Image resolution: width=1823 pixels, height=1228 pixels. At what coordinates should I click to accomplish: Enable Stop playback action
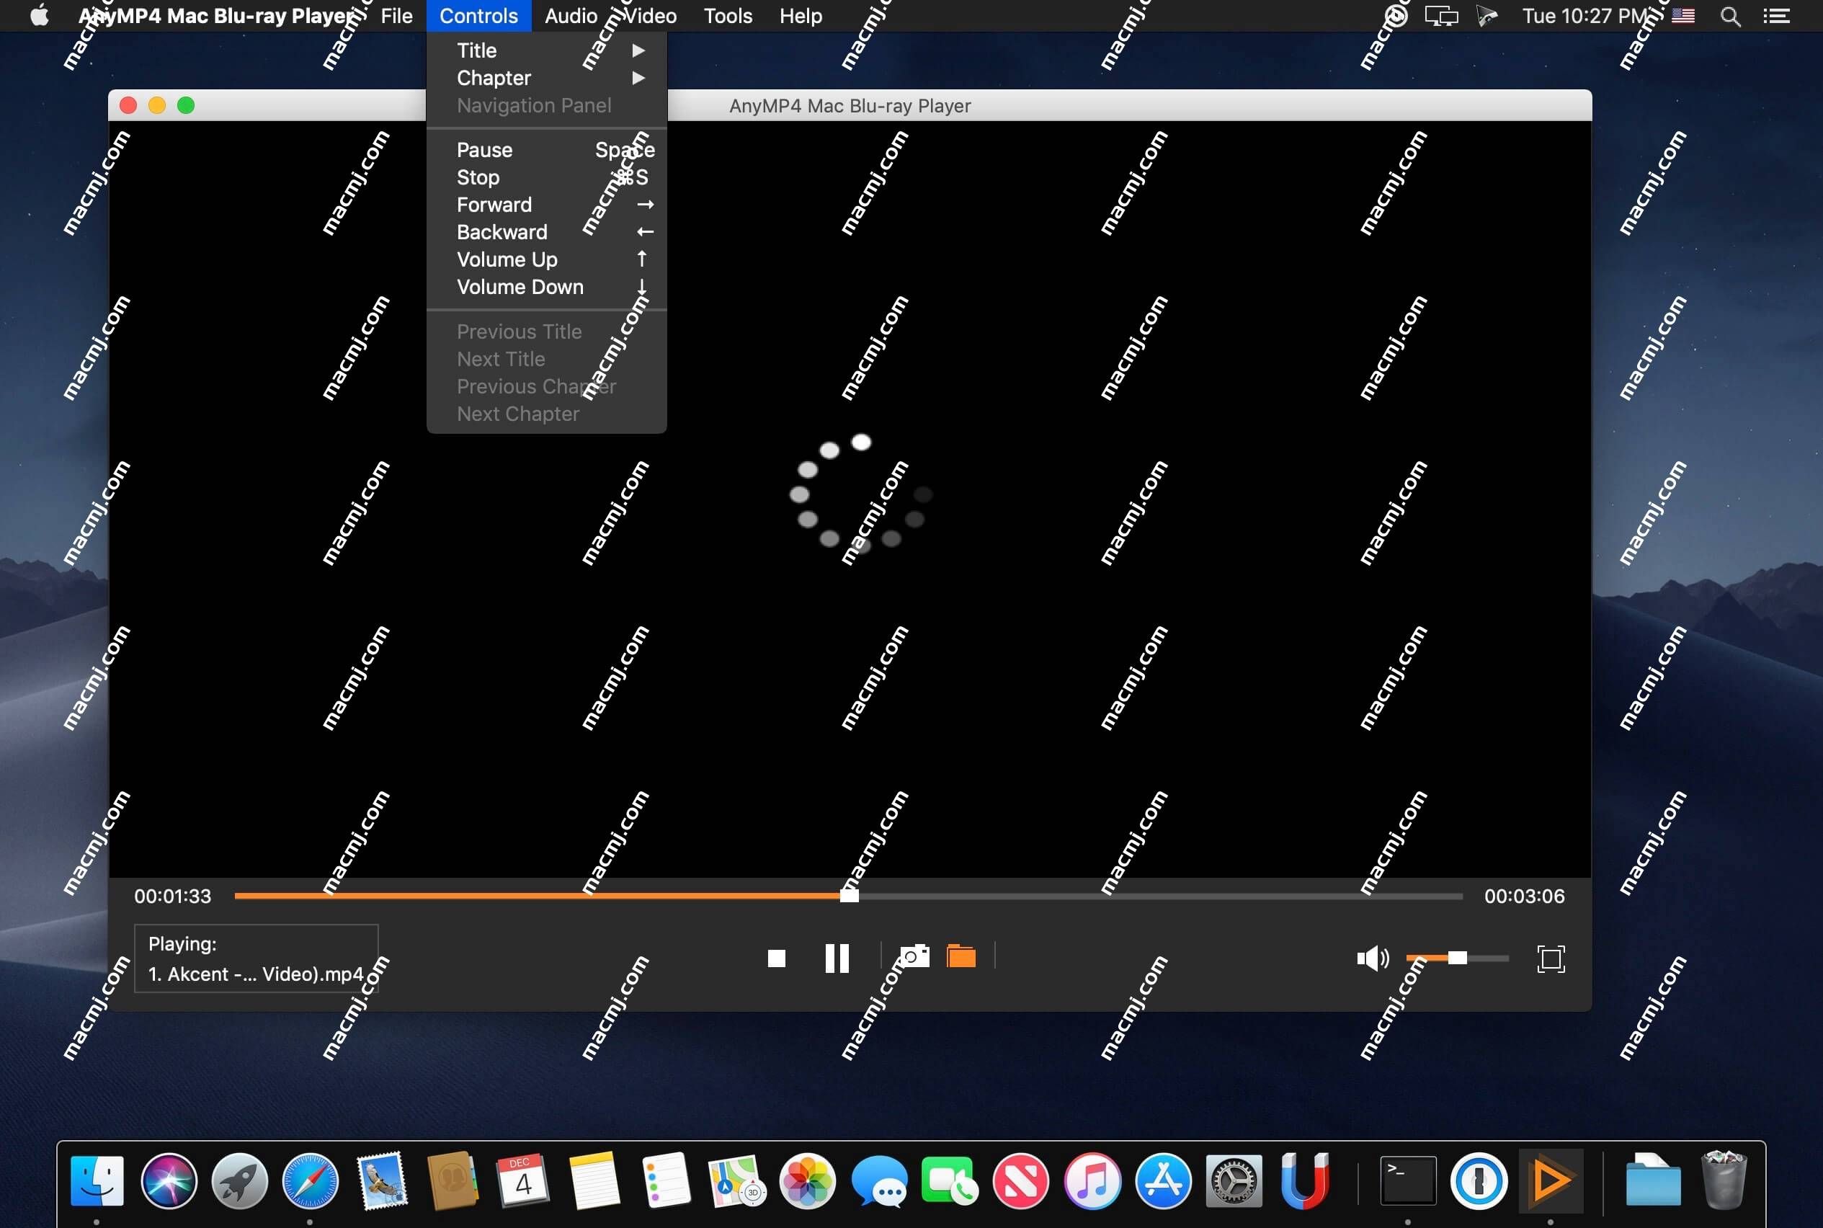click(x=478, y=177)
